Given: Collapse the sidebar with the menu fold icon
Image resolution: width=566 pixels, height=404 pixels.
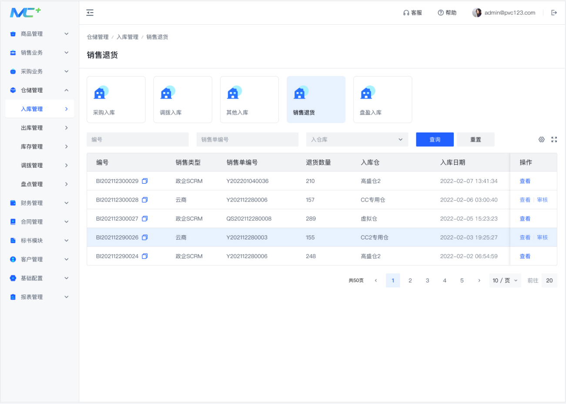Looking at the screenshot, I should tap(90, 13).
